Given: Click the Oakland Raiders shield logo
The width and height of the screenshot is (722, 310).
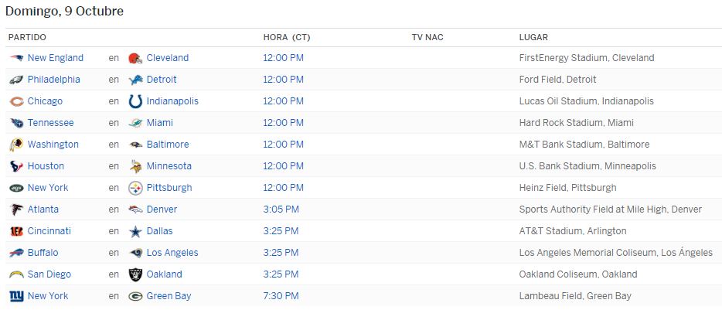Looking at the screenshot, I should 135,274.
